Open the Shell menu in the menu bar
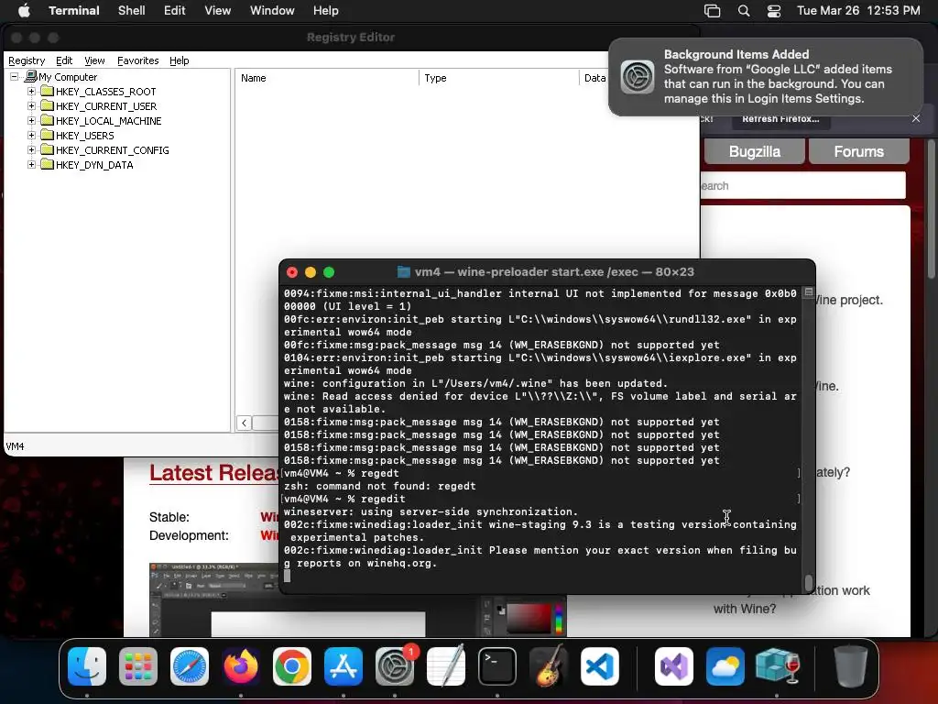Image resolution: width=938 pixels, height=704 pixels. (132, 11)
